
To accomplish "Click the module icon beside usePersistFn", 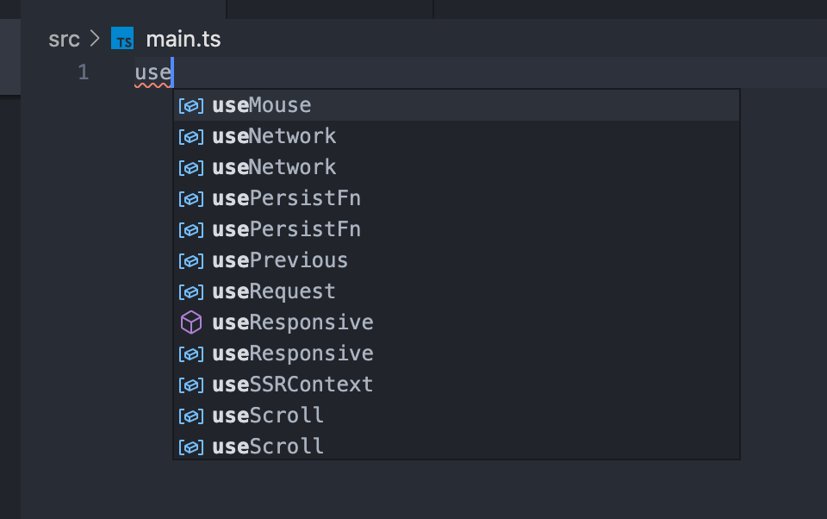I will click(190, 197).
